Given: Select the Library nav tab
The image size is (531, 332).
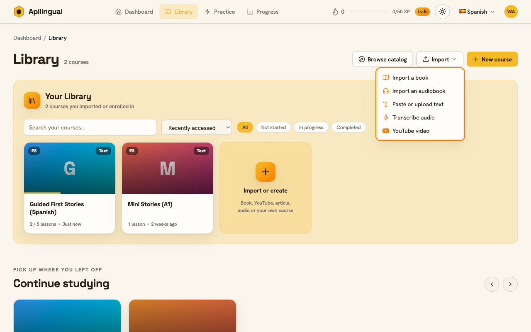Looking at the screenshot, I should pyautogui.click(x=178, y=12).
